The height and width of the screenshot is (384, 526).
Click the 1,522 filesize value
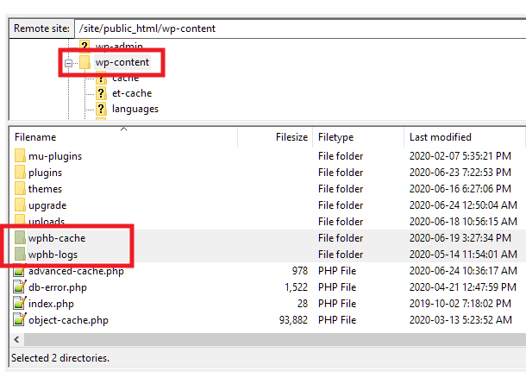click(297, 287)
